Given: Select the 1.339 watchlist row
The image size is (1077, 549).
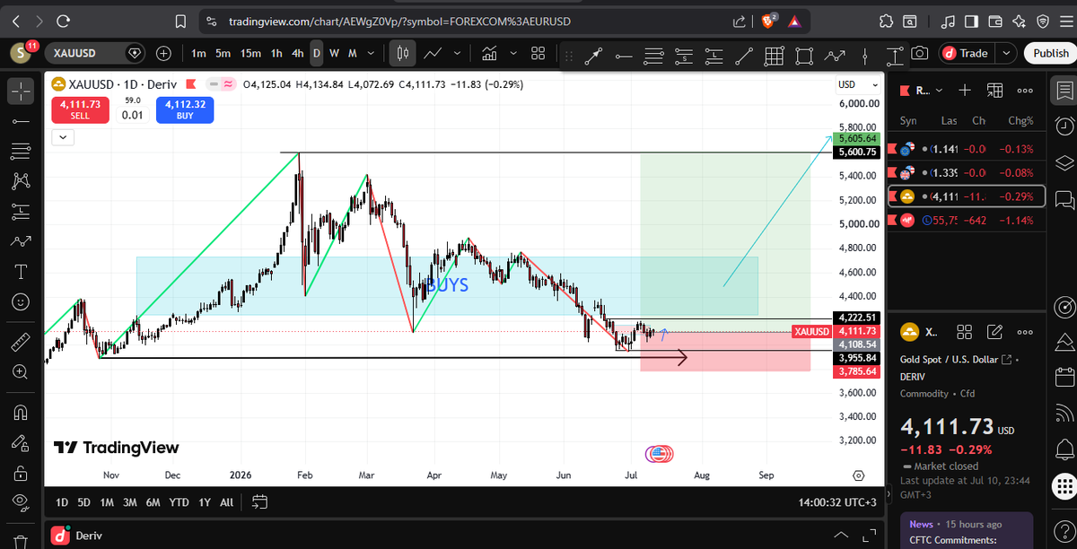Looking at the screenshot, I should click(x=966, y=172).
